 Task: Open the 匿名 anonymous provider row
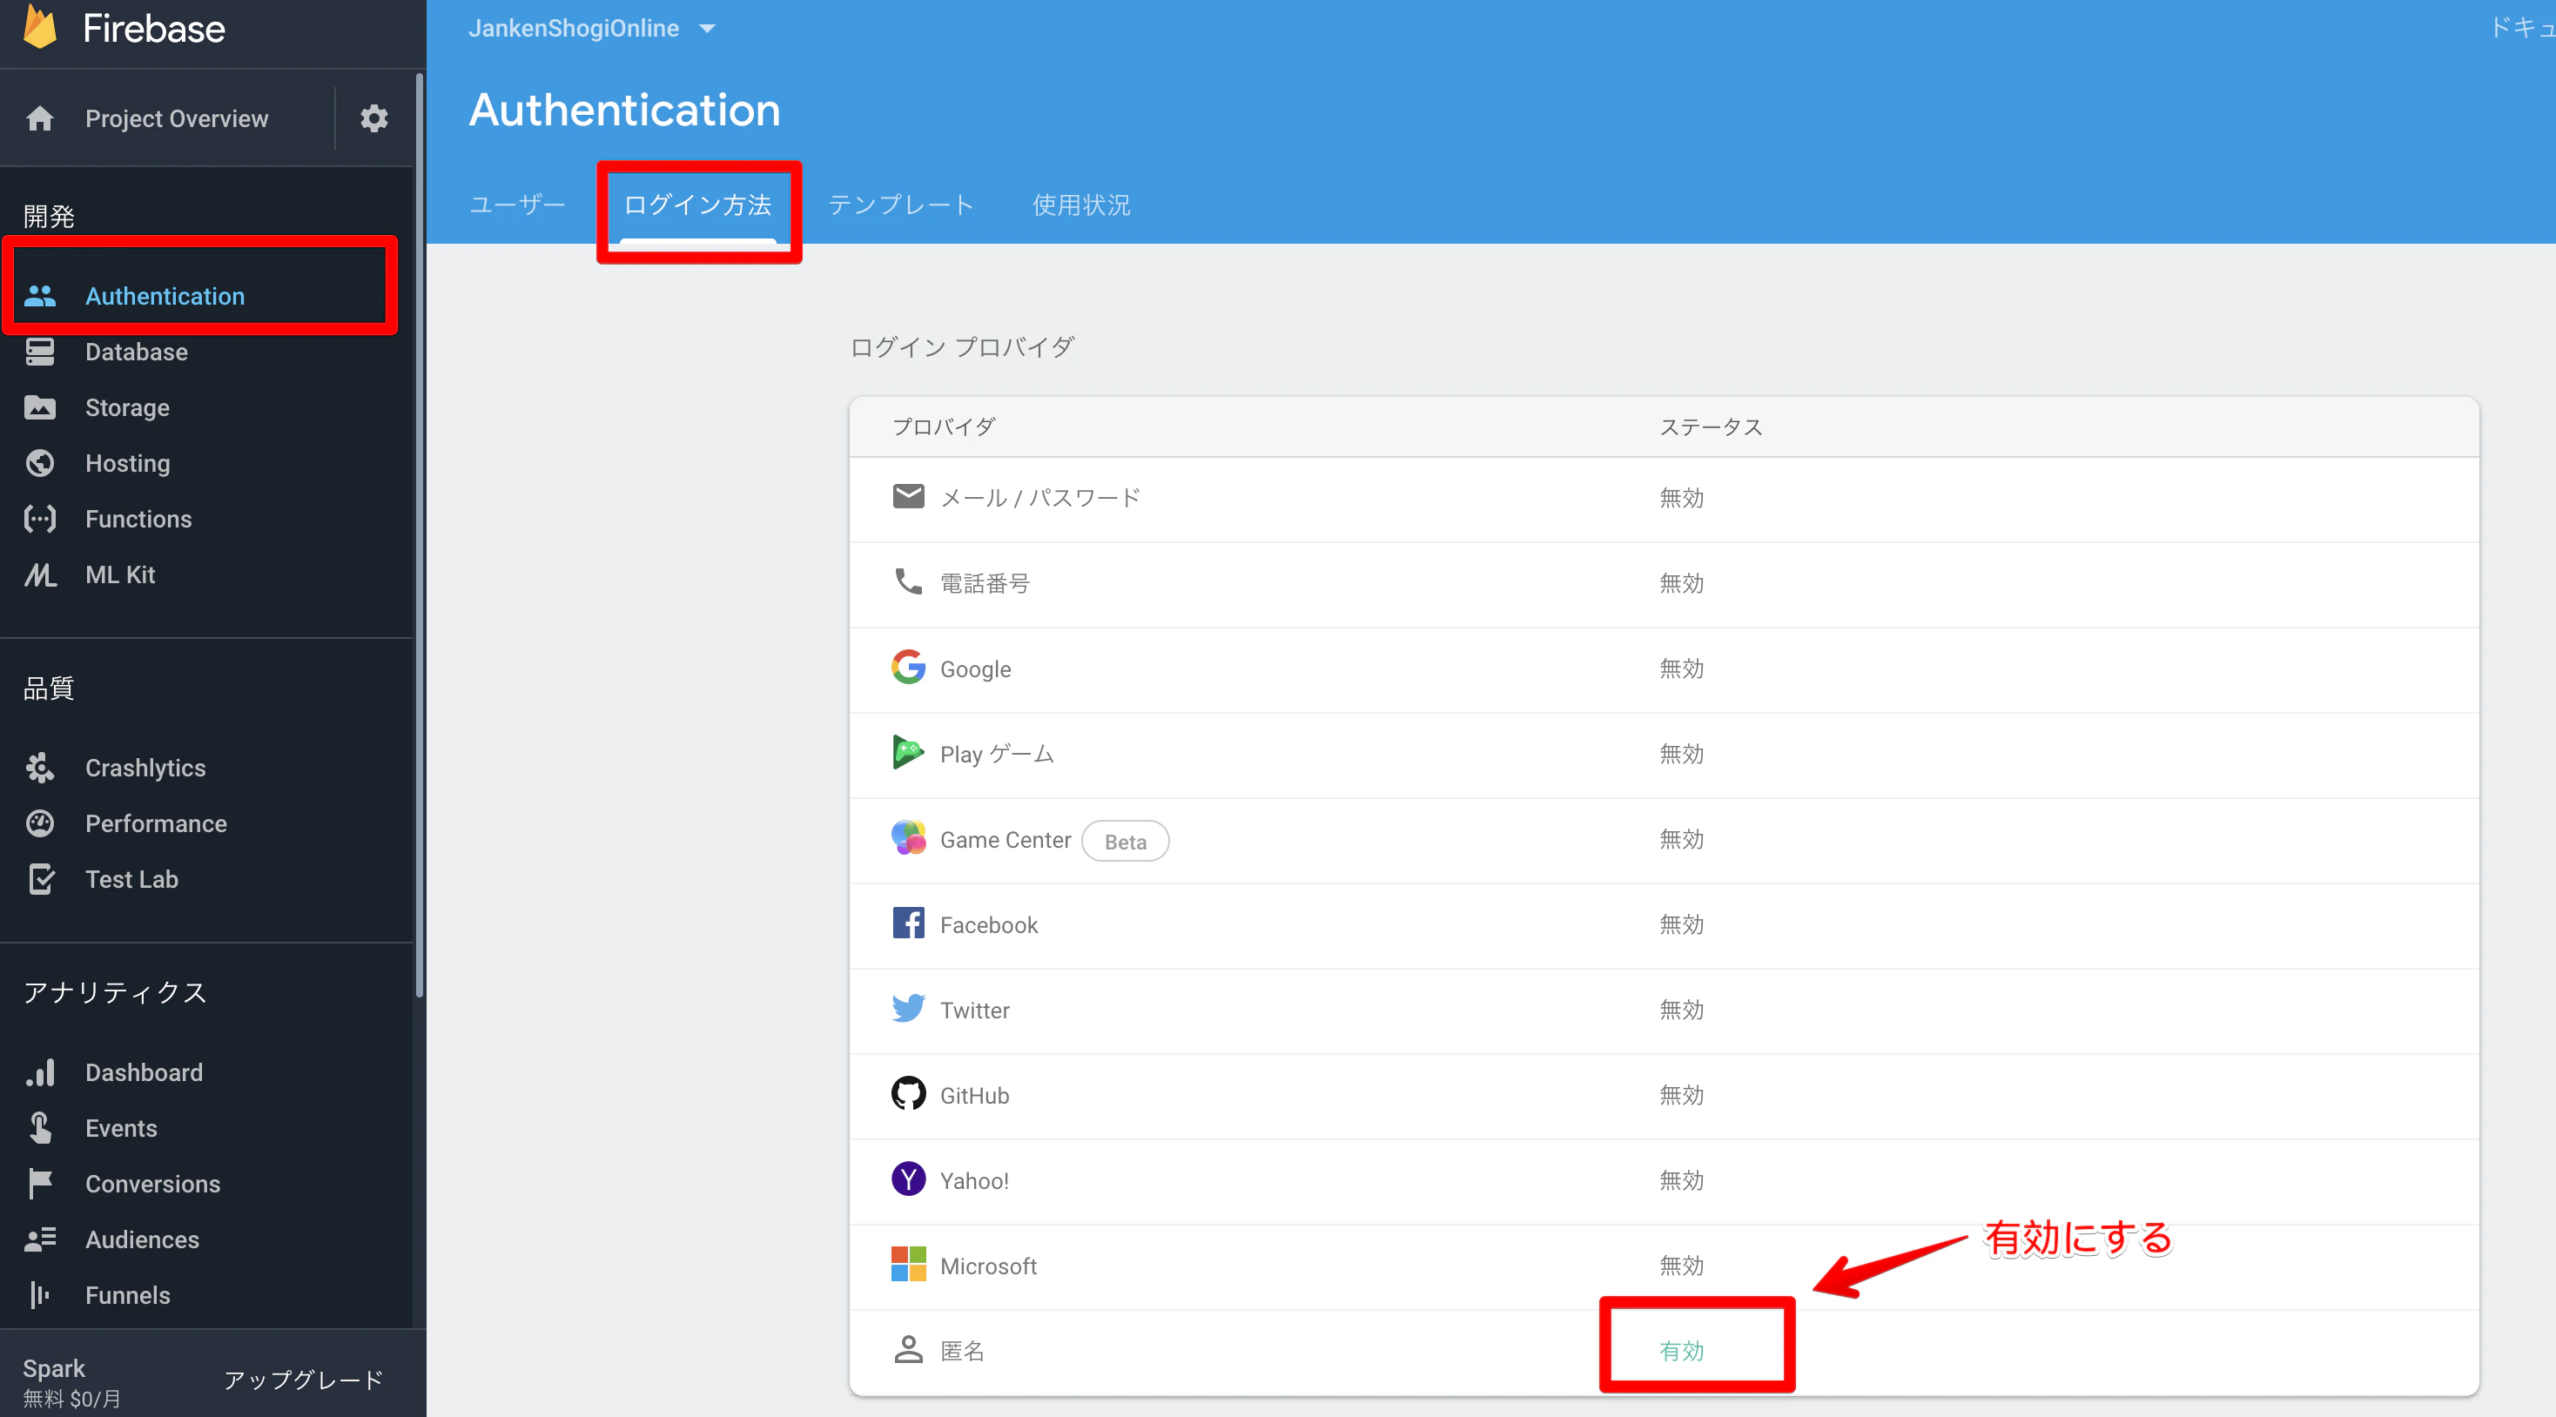point(1664,1352)
